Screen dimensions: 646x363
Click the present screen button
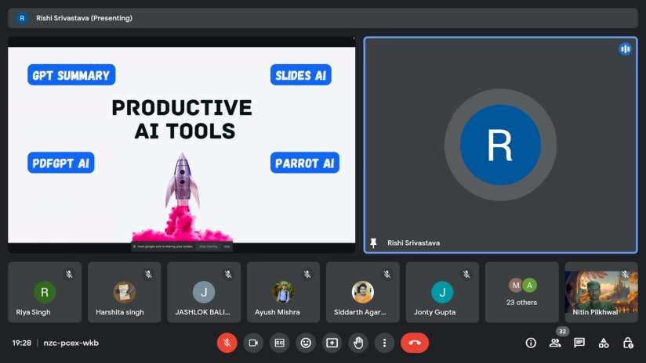[x=332, y=343]
